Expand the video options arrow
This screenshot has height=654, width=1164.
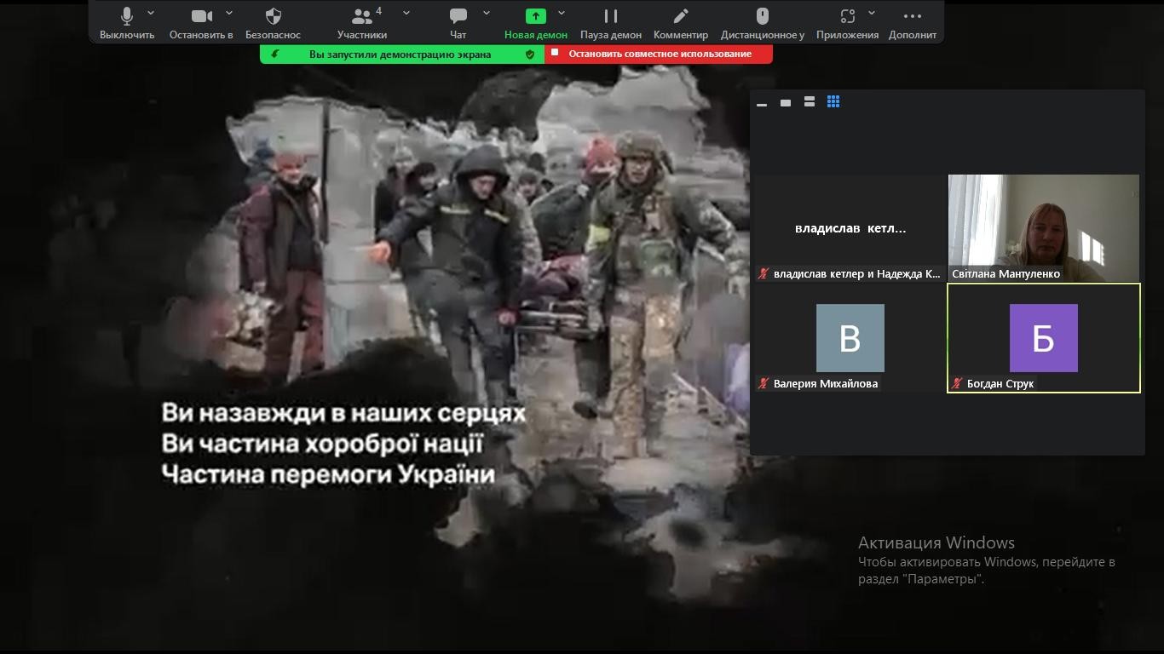[229, 13]
